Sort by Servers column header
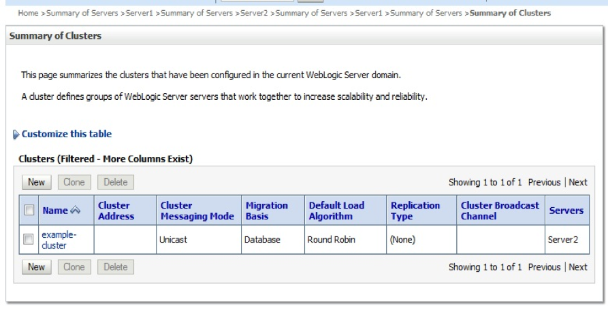608x322 pixels. [x=566, y=211]
